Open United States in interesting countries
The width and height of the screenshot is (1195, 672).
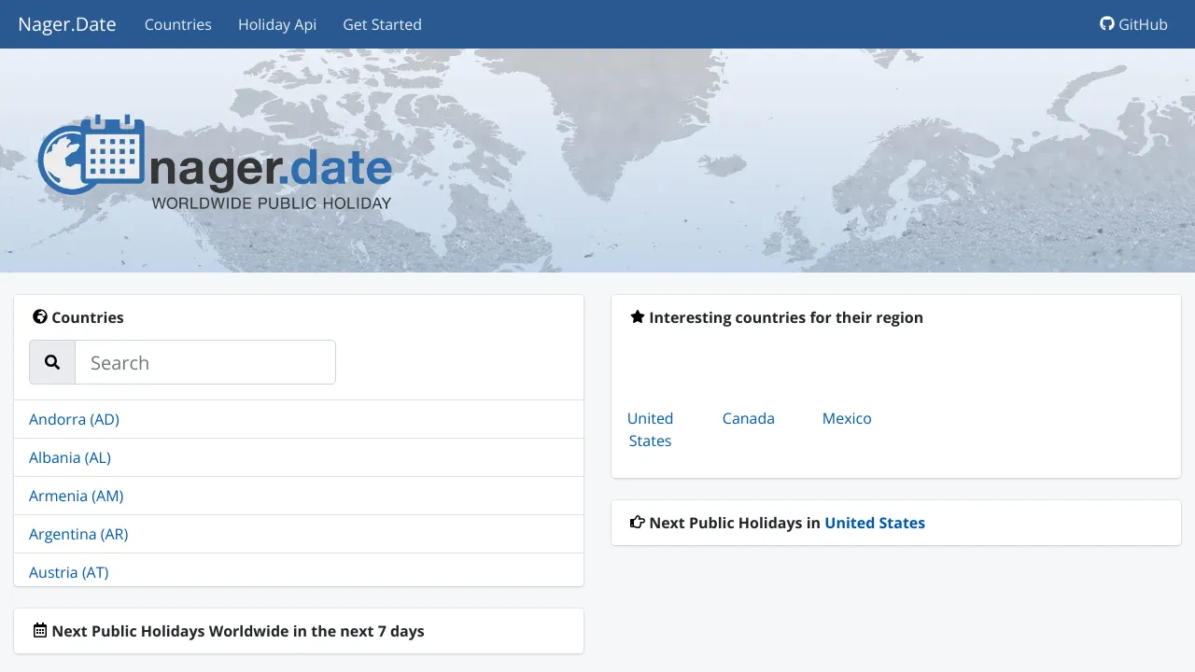(650, 429)
